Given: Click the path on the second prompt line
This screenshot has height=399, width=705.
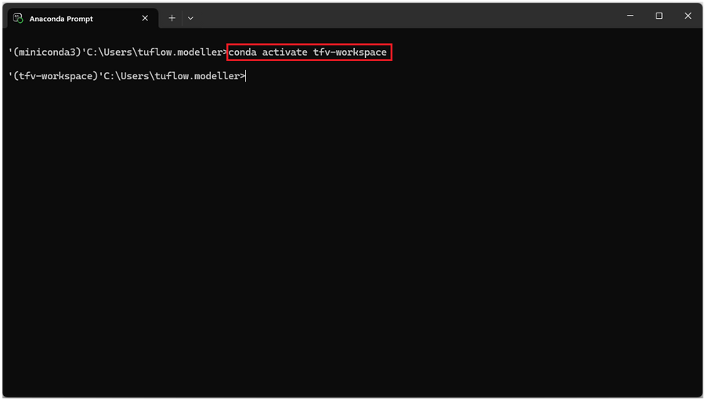Looking at the screenshot, I should (x=171, y=76).
